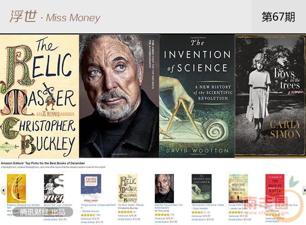This screenshot has width=306, height=225.
Task: Open Over the Top and Back thumbnail
Action: [164, 188]
